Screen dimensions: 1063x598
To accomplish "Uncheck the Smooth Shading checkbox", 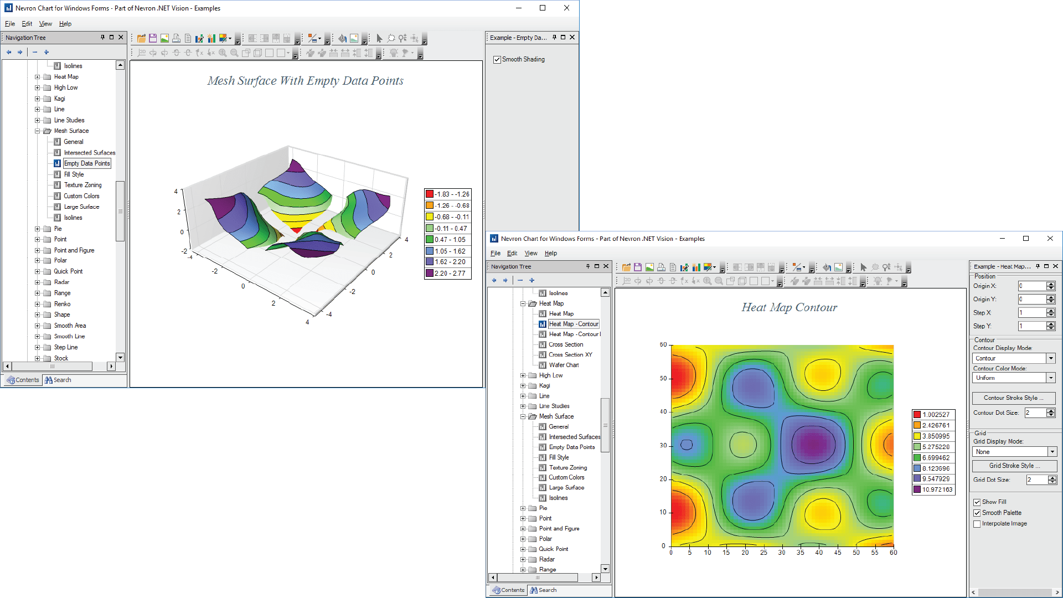I will tap(497, 60).
